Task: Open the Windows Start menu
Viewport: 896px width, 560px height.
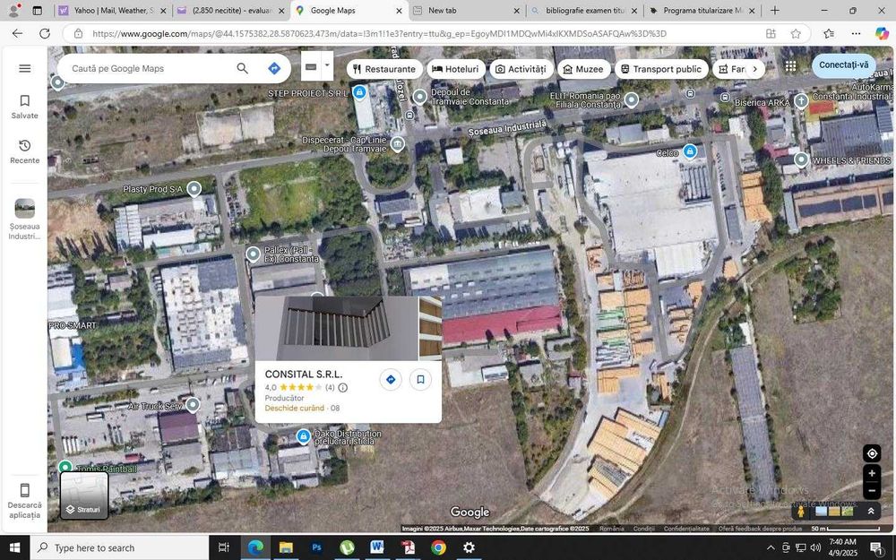Action: tap(15, 547)
